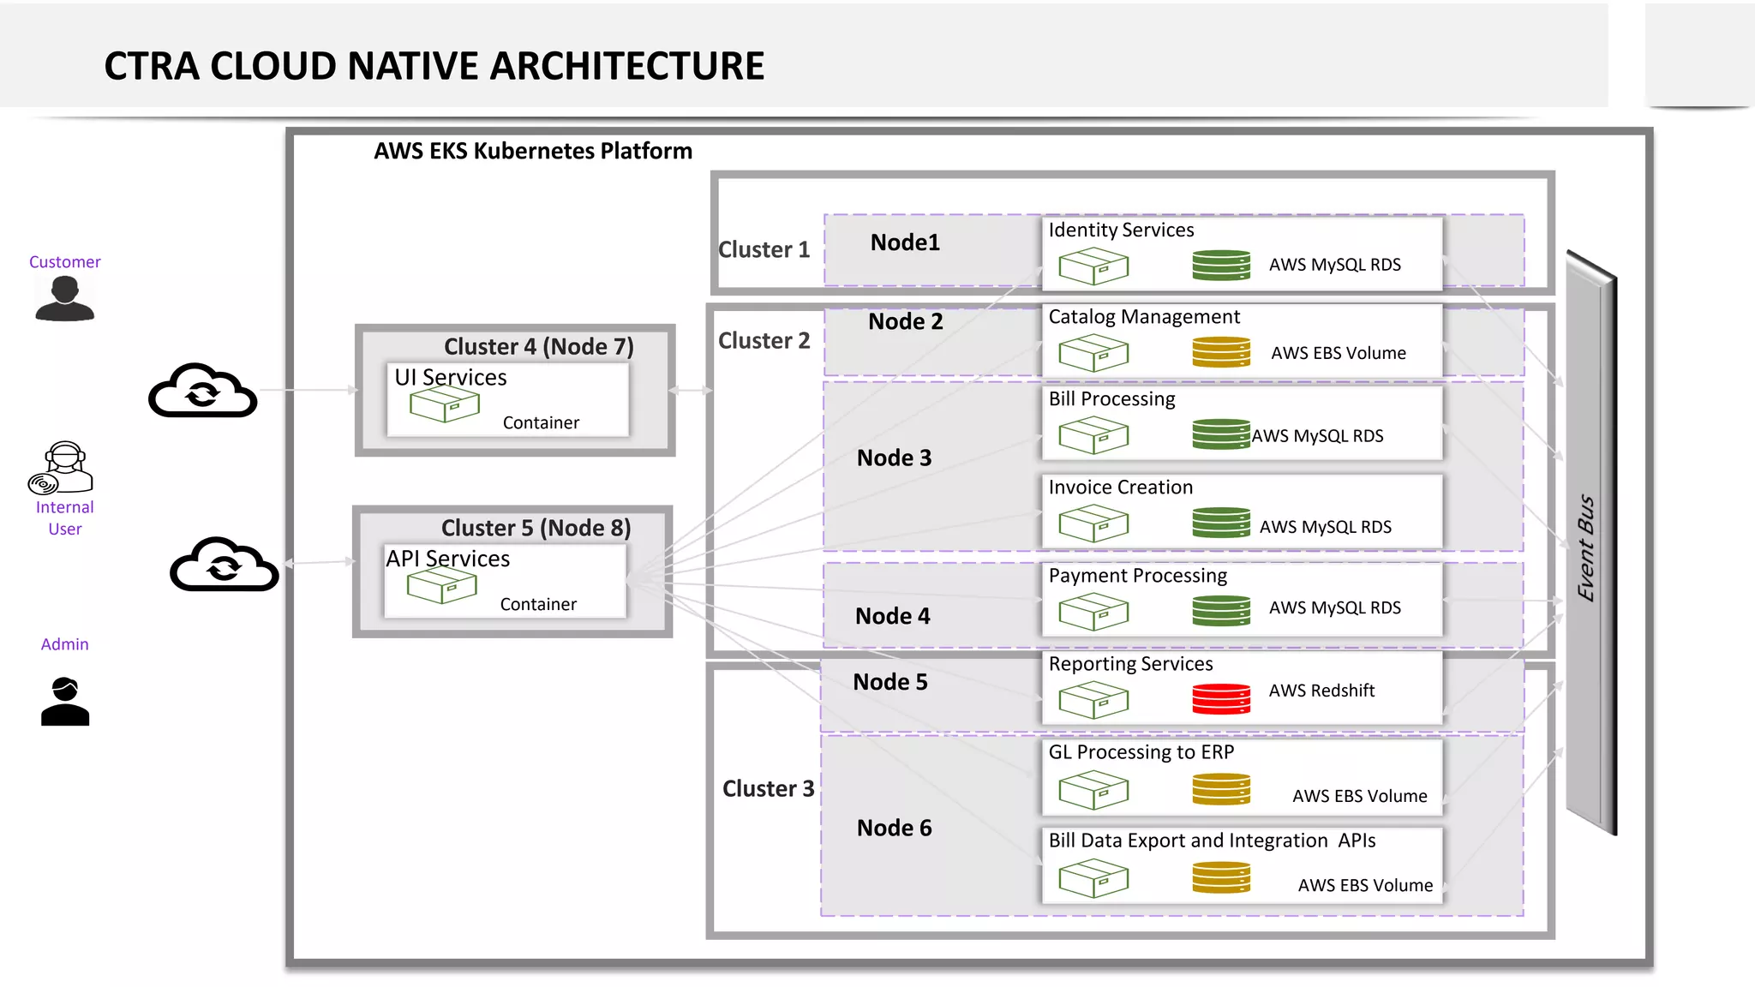Click the Bill Processing AWS MySQL RDS text
The width and height of the screenshot is (1755, 987).
(1317, 436)
